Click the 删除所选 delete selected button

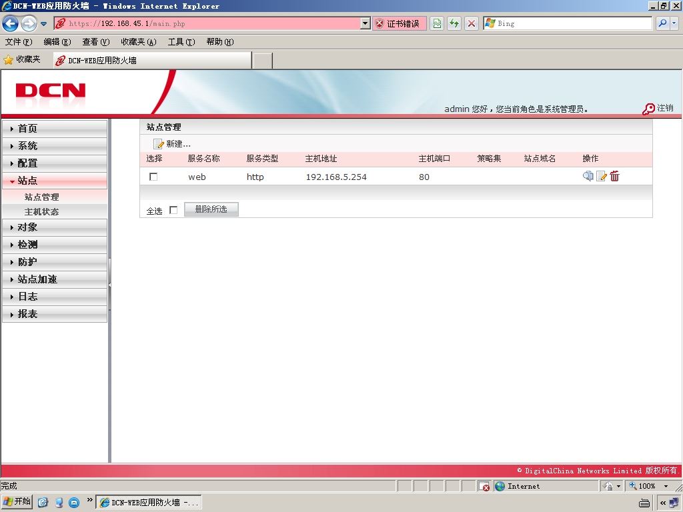click(x=211, y=209)
